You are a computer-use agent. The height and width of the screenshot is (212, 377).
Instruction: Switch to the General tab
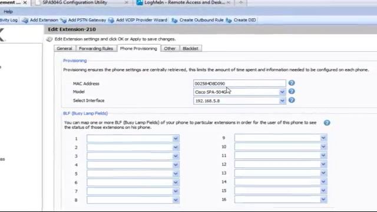[64, 48]
